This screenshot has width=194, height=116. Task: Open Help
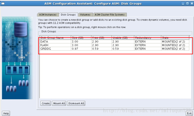6,113
